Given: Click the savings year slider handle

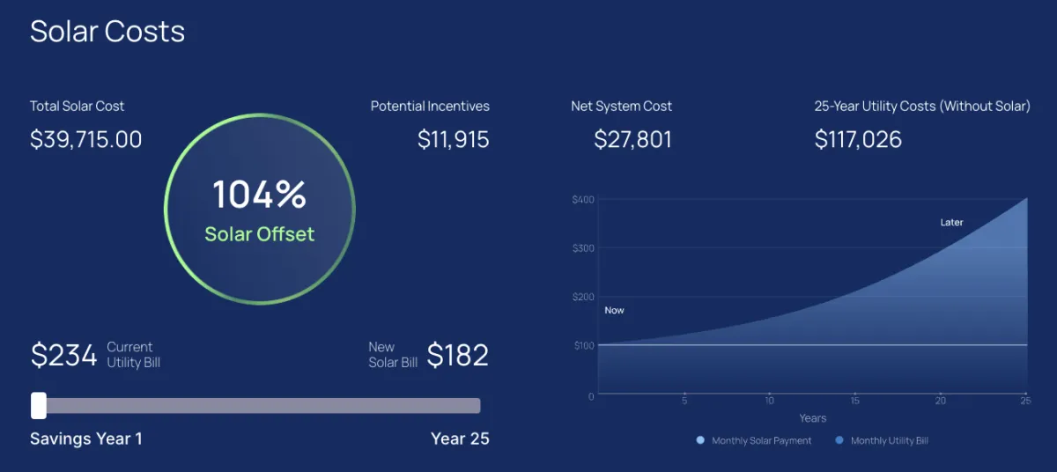Looking at the screenshot, I should 39,405.
